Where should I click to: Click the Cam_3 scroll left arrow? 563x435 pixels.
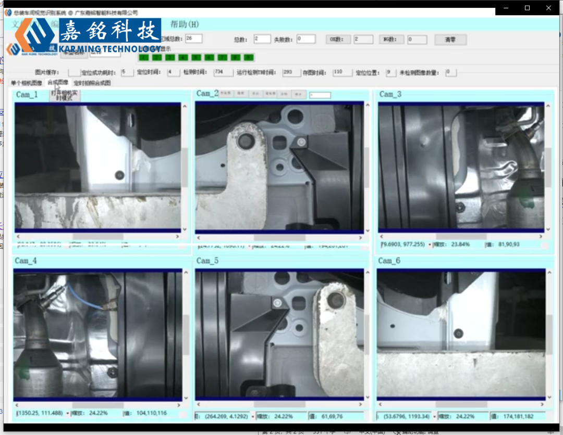(x=381, y=236)
